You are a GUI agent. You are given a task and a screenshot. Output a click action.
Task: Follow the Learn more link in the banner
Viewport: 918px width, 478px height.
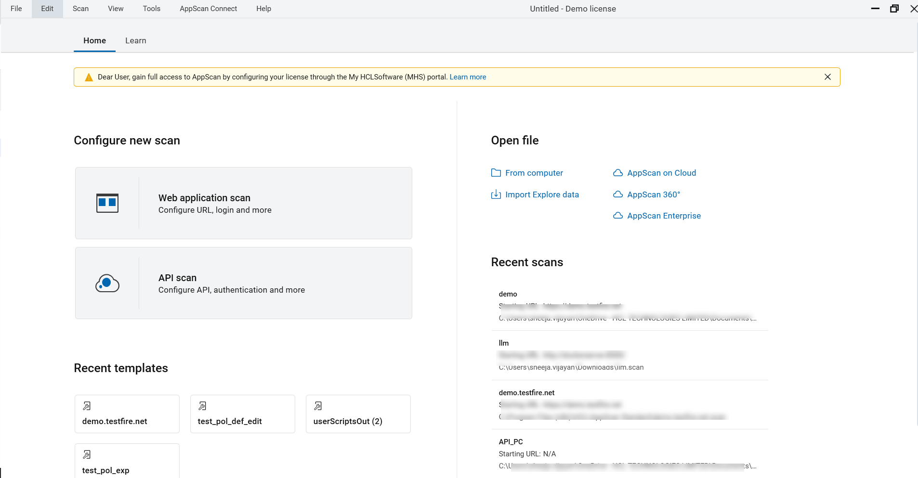pos(468,77)
